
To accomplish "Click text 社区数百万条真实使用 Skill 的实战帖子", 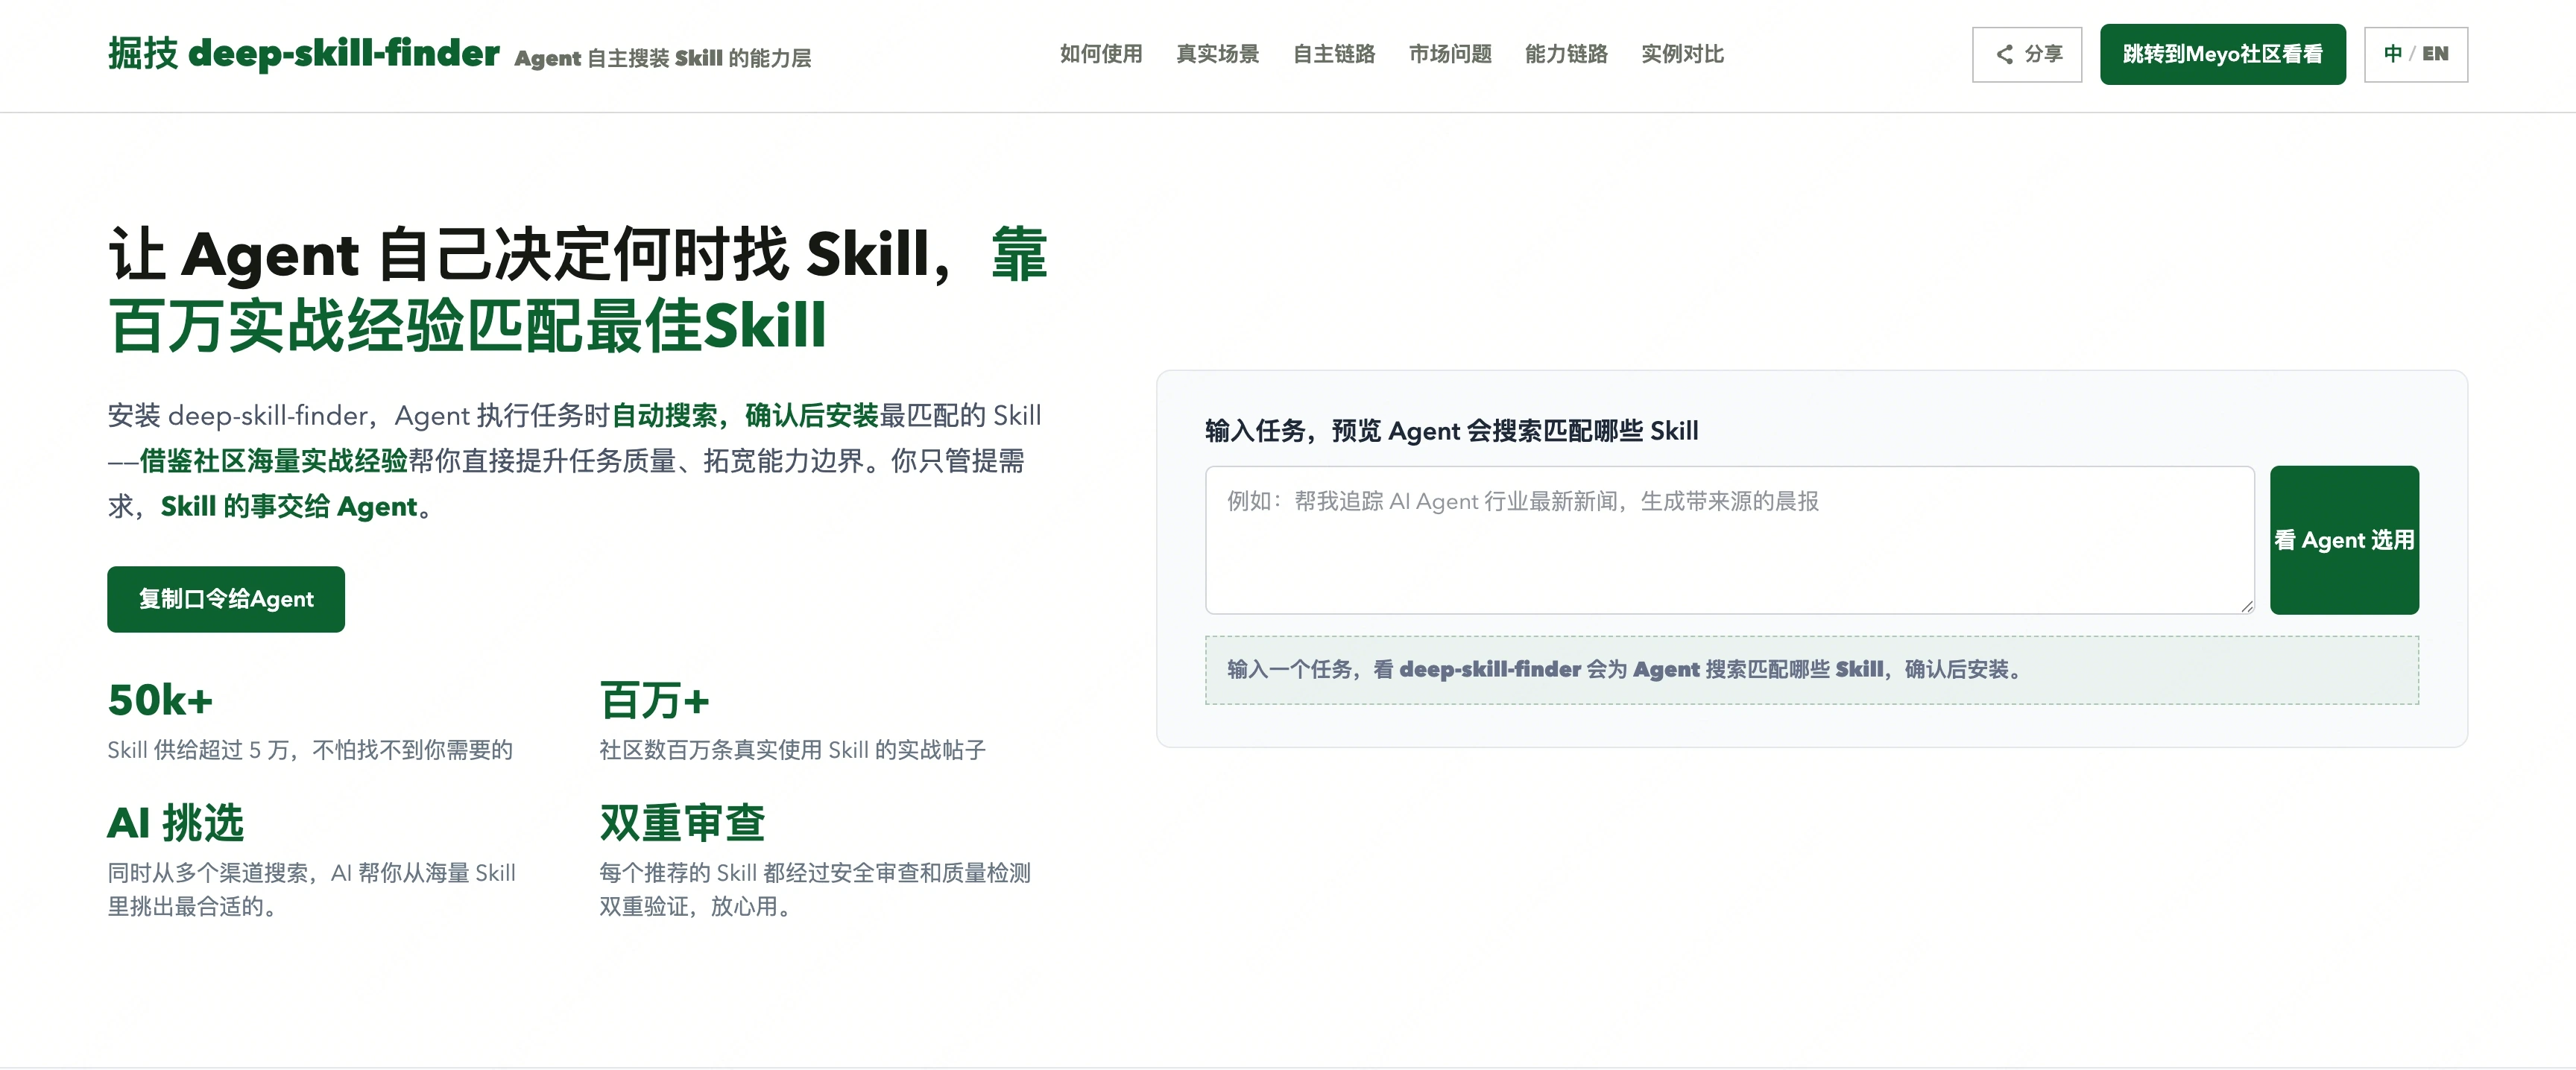I will [x=792, y=750].
